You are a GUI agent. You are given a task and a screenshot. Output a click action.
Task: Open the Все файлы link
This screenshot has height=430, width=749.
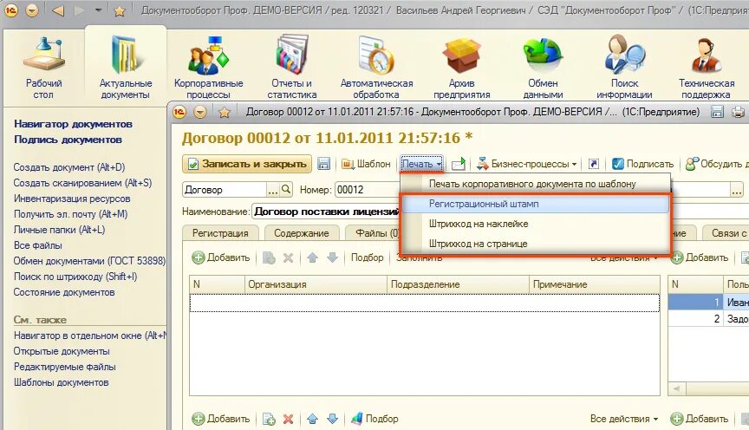[38, 245]
